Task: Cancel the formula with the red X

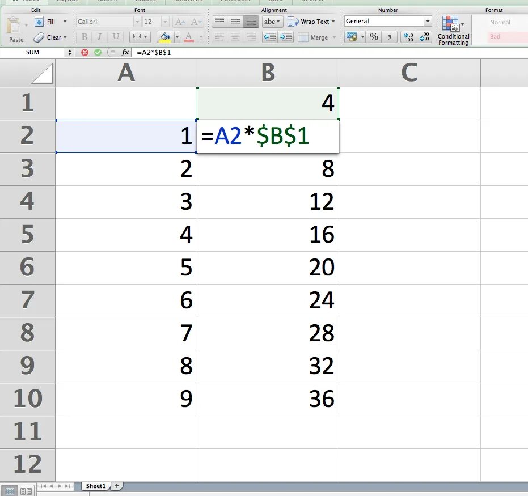Action: click(85, 53)
